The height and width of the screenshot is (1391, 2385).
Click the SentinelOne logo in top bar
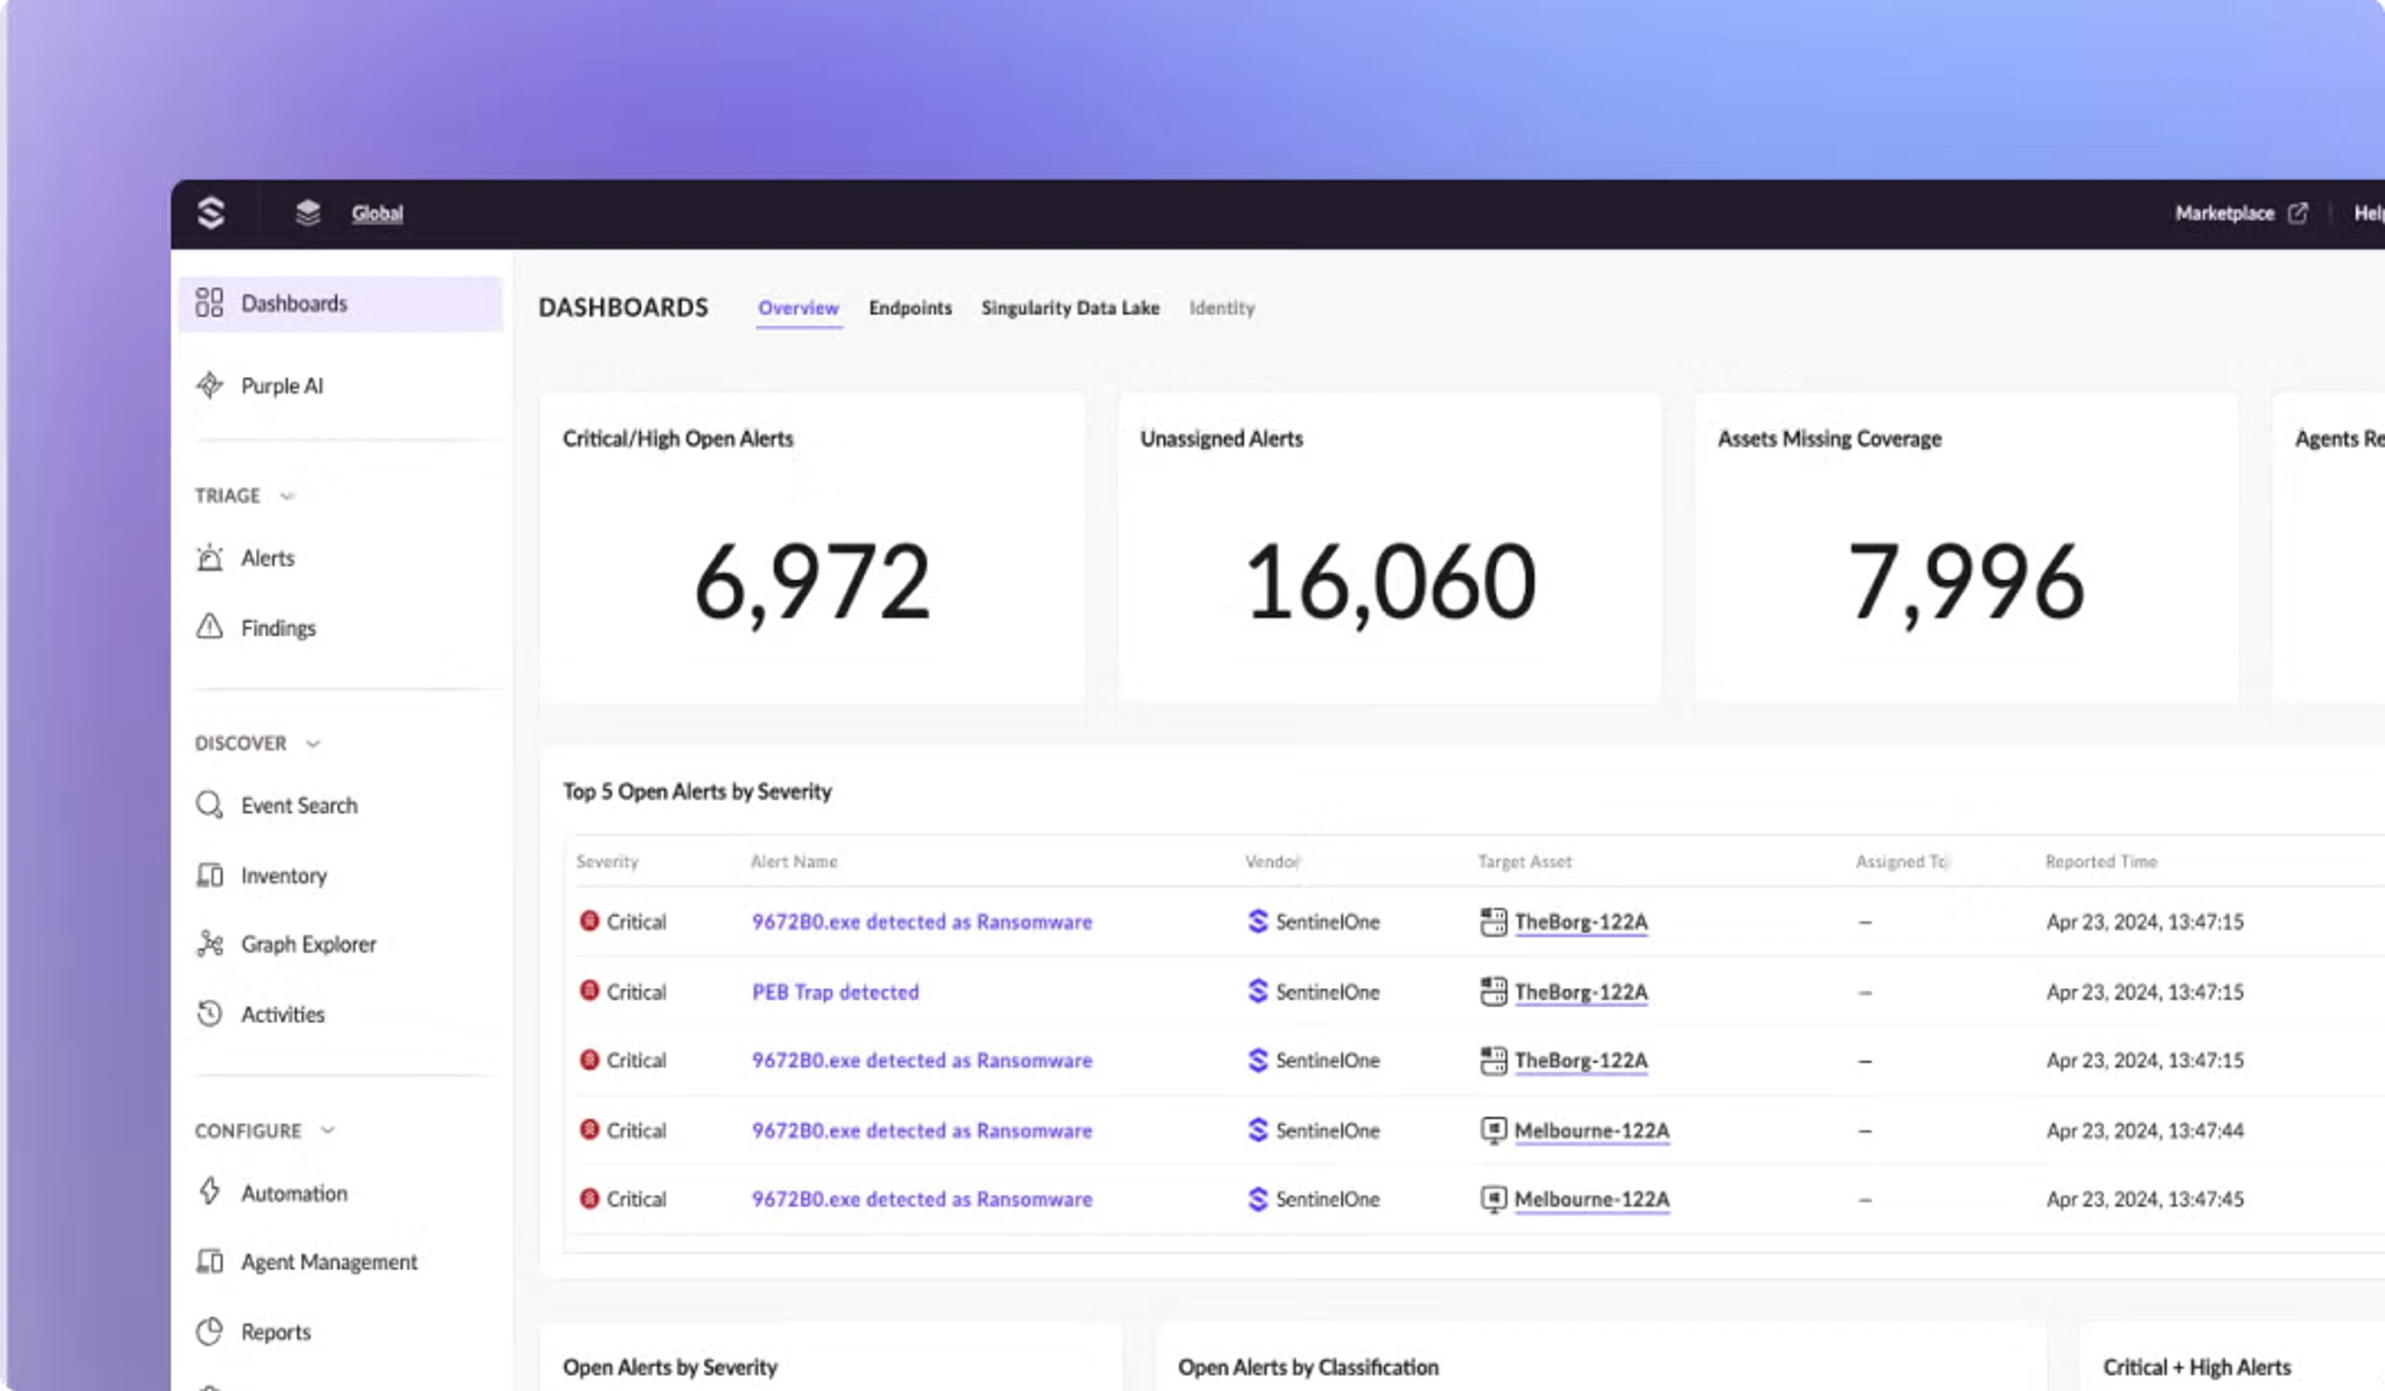[x=211, y=213]
